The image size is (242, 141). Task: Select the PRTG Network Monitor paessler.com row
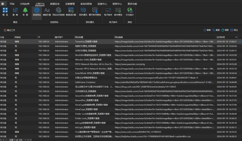[119, 64]
